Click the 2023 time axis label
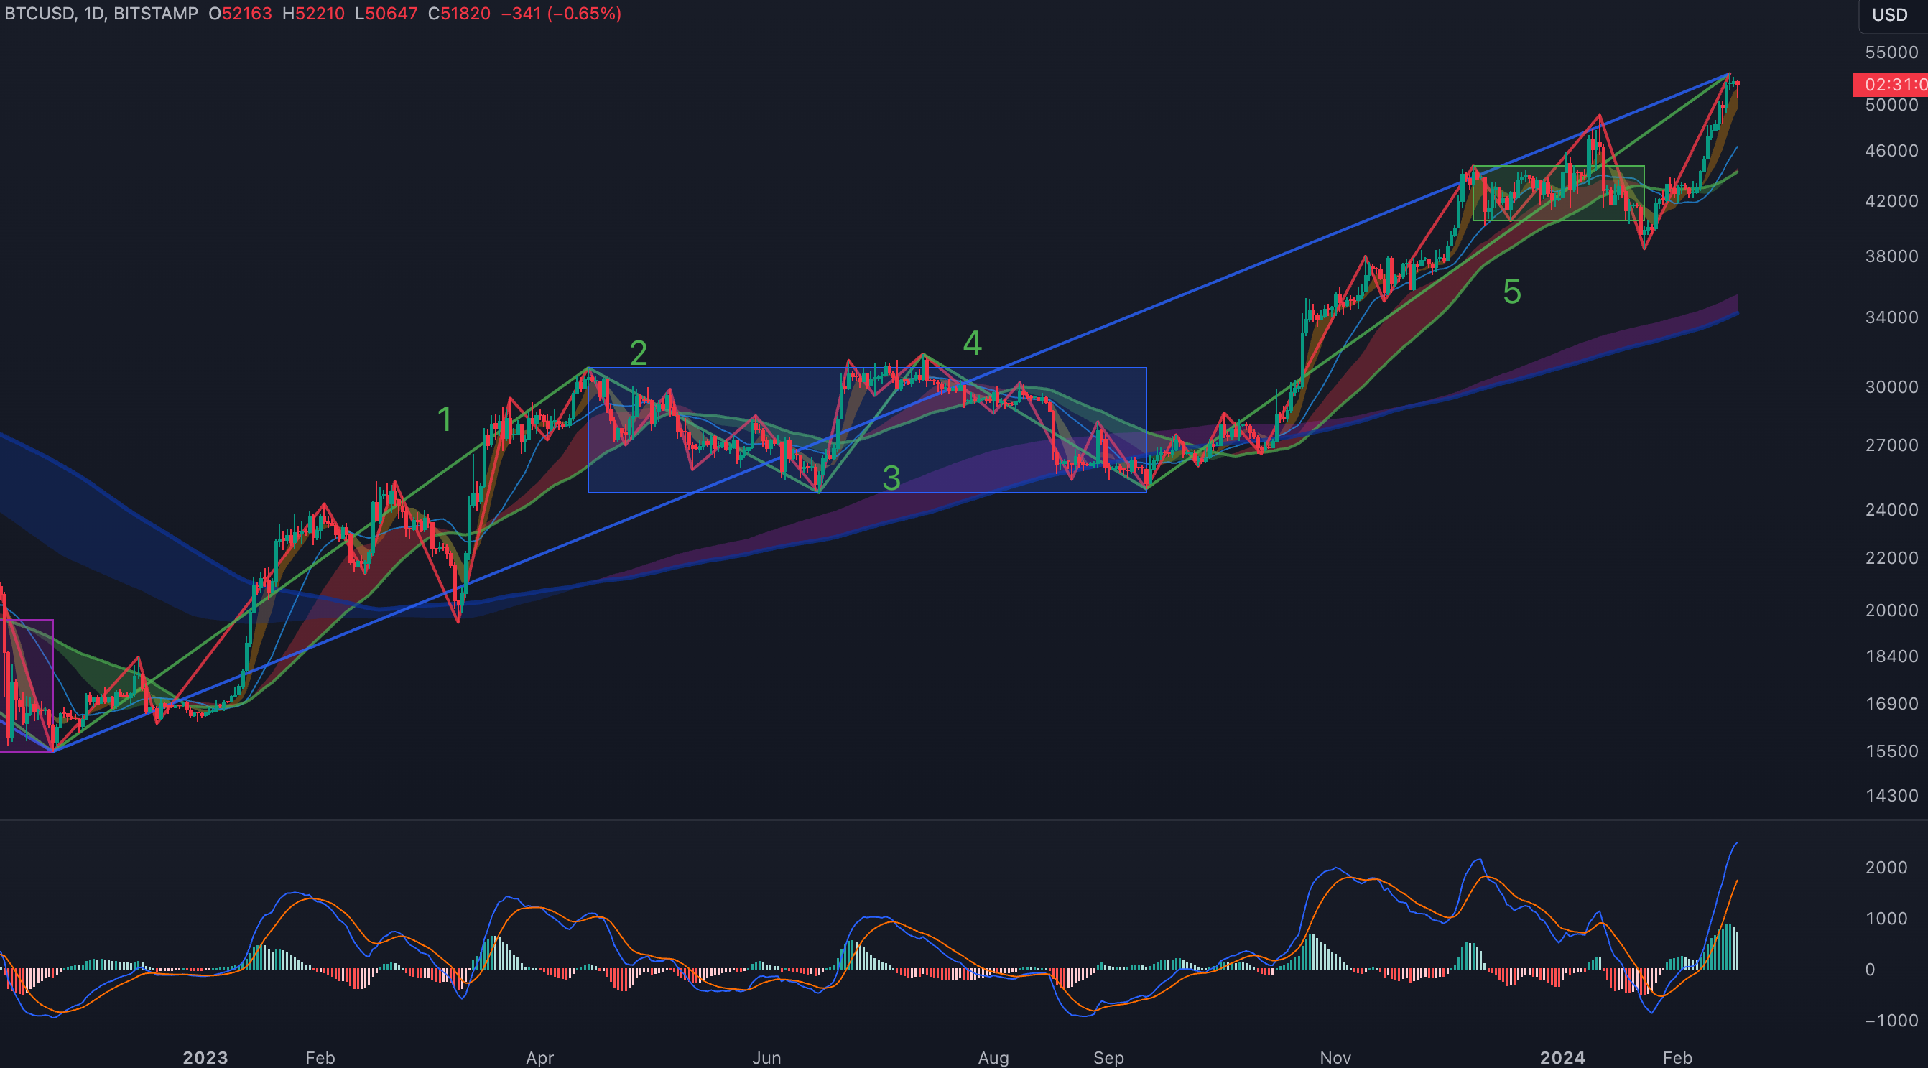Image resolution: width=1928 pixels, height=1068 pixels. 205,1057
